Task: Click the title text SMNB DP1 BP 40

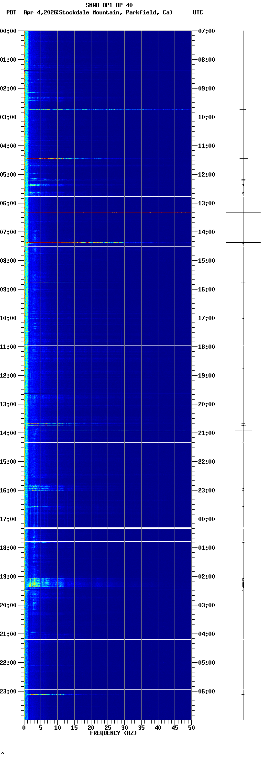Action: pos(109,5)
